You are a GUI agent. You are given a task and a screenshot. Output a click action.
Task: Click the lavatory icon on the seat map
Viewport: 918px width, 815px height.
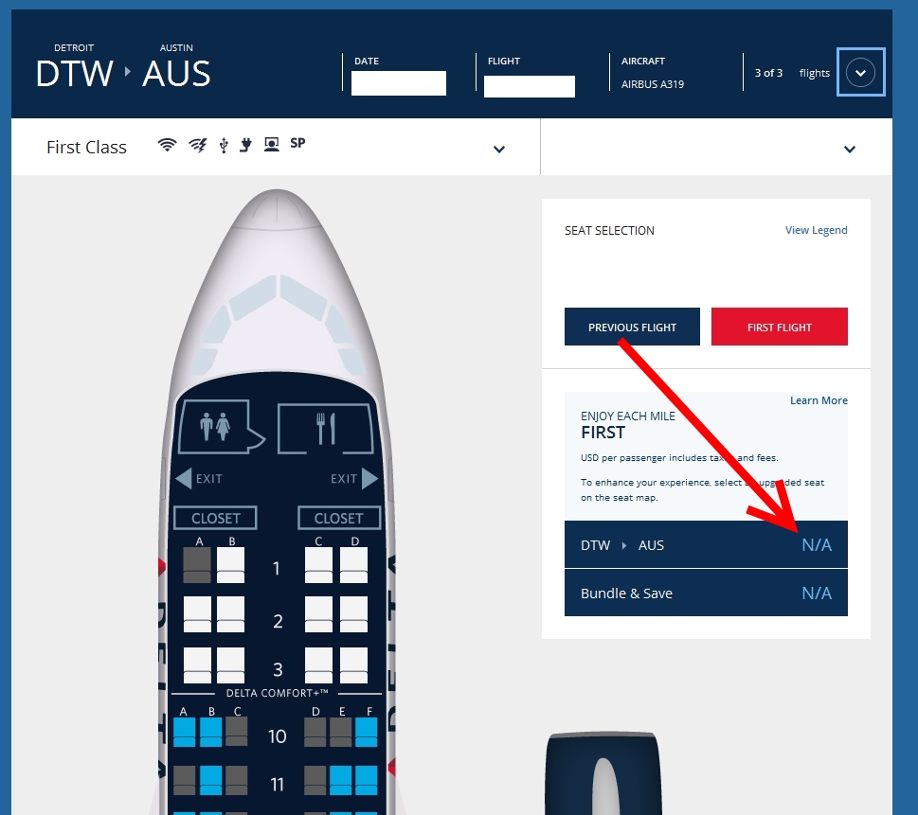[215, 426]
